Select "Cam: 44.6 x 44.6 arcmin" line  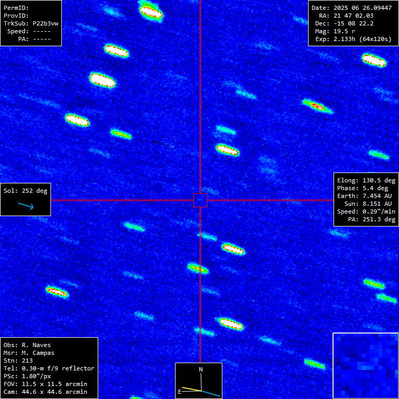click(x=45, y=392)
